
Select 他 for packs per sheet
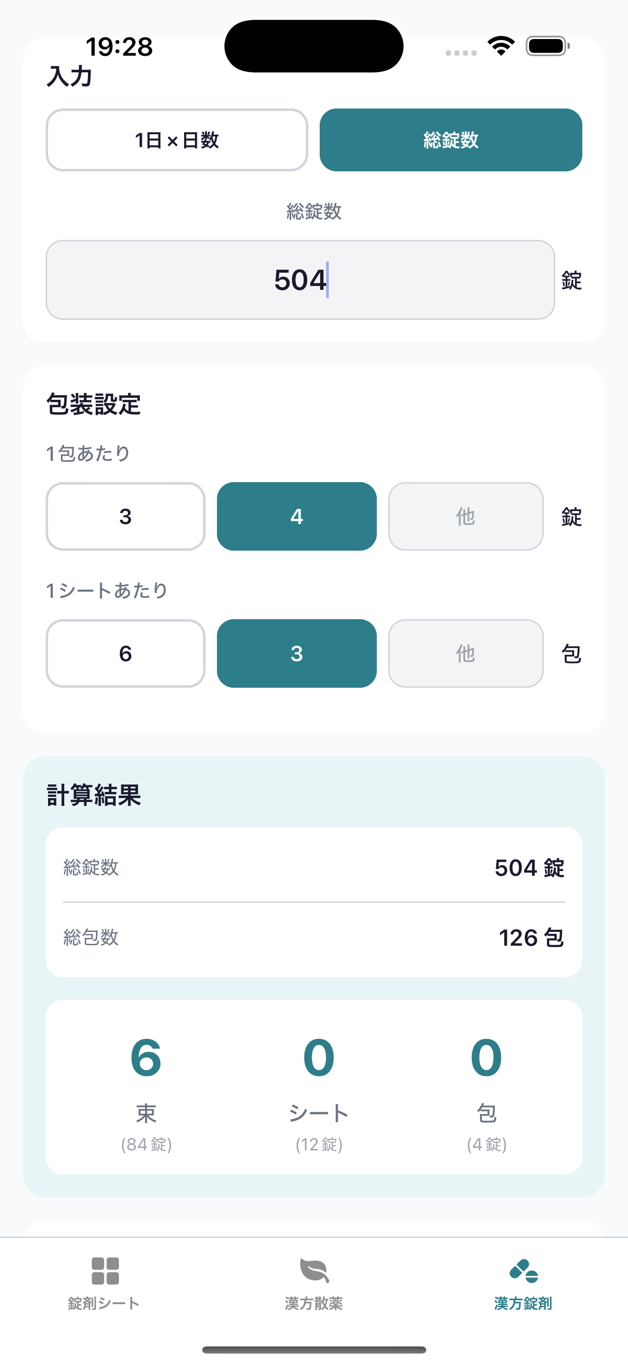tap(465, 653)
